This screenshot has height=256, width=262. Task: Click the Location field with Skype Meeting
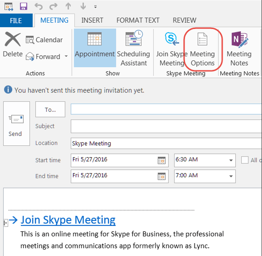166,144
